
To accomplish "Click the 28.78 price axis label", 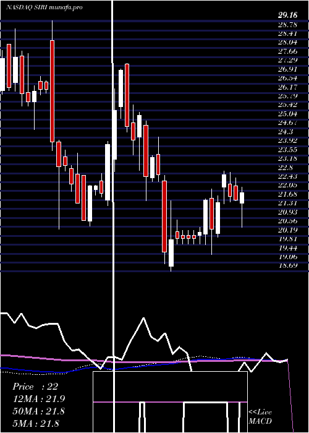I will tap(287, 25).
